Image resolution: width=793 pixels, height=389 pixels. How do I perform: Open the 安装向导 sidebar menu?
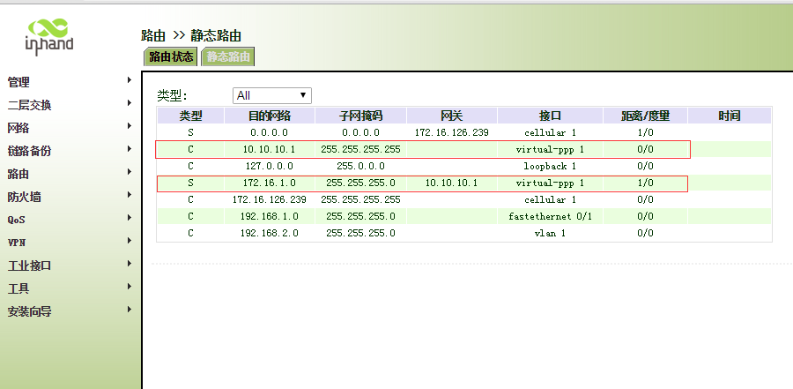(30, 311)
